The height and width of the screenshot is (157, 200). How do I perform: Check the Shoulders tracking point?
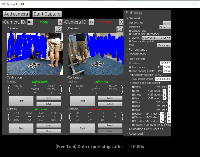tap(133, 121)
